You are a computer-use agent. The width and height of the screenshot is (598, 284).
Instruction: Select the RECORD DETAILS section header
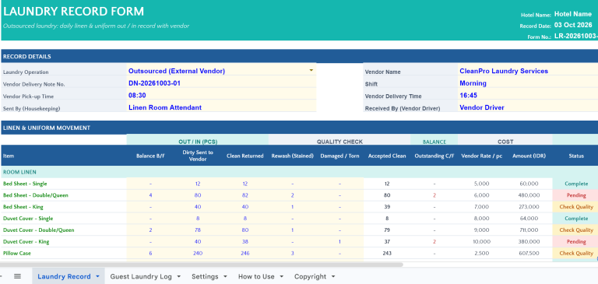coord(299,57)
